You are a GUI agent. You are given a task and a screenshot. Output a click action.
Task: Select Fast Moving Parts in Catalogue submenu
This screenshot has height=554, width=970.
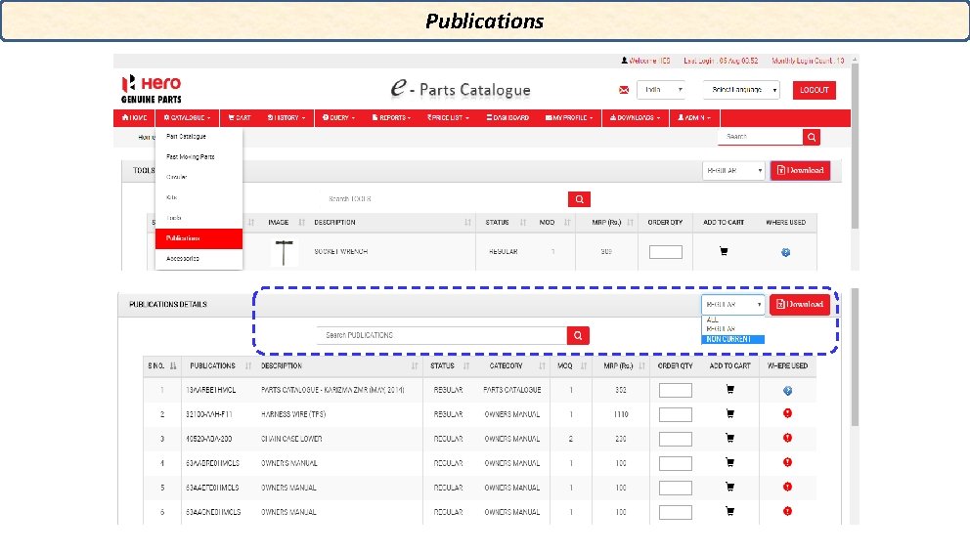click(x=198, y=156)
